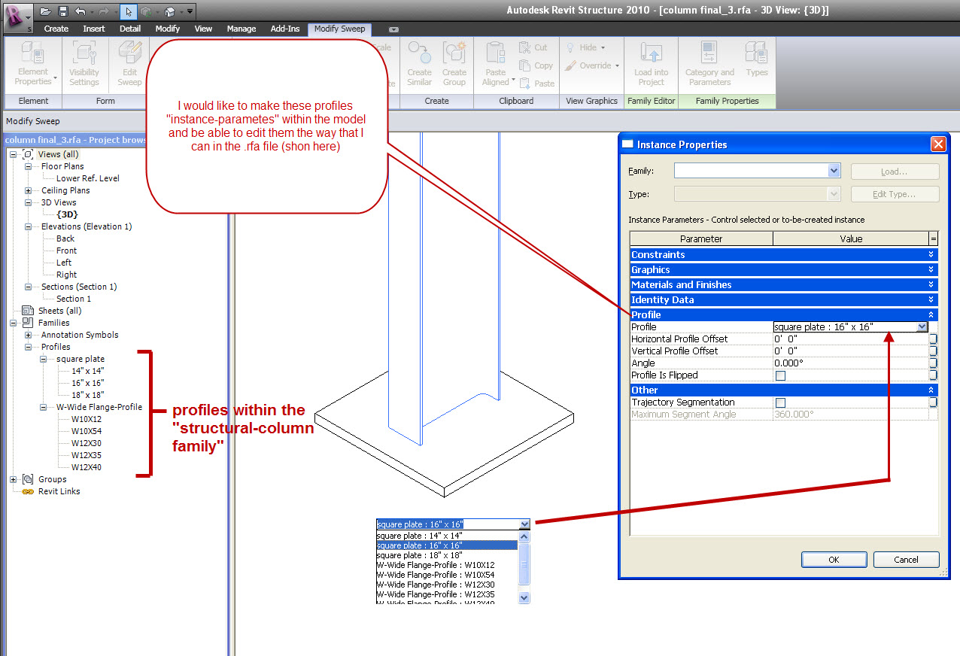Select Lower Ref. Level floor plan
The height and width of the screenshot is (656, 960).
click(x=87, y=178)
